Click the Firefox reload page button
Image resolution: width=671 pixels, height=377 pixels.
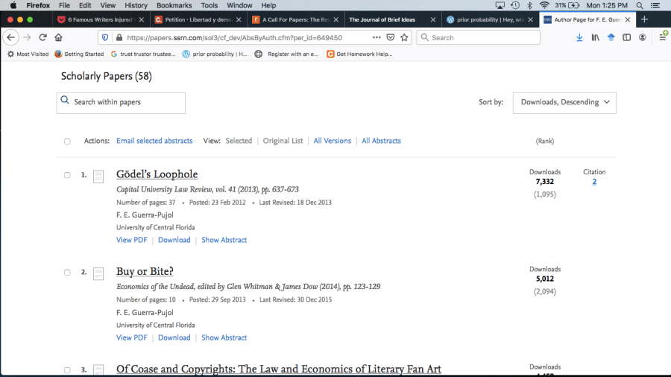(42, 37)
